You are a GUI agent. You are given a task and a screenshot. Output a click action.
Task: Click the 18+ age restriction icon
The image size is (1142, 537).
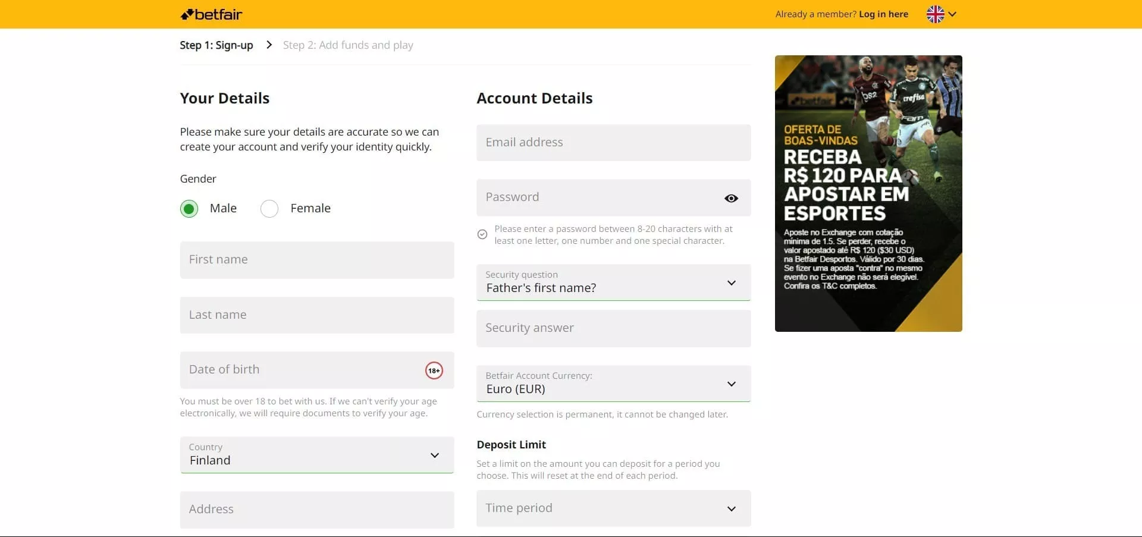(434, 370)
